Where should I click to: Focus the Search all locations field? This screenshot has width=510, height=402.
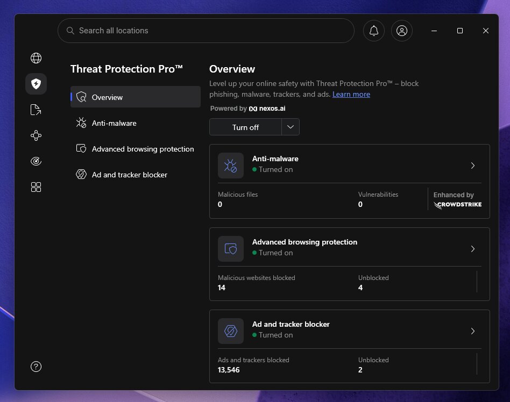pos(206,31)
